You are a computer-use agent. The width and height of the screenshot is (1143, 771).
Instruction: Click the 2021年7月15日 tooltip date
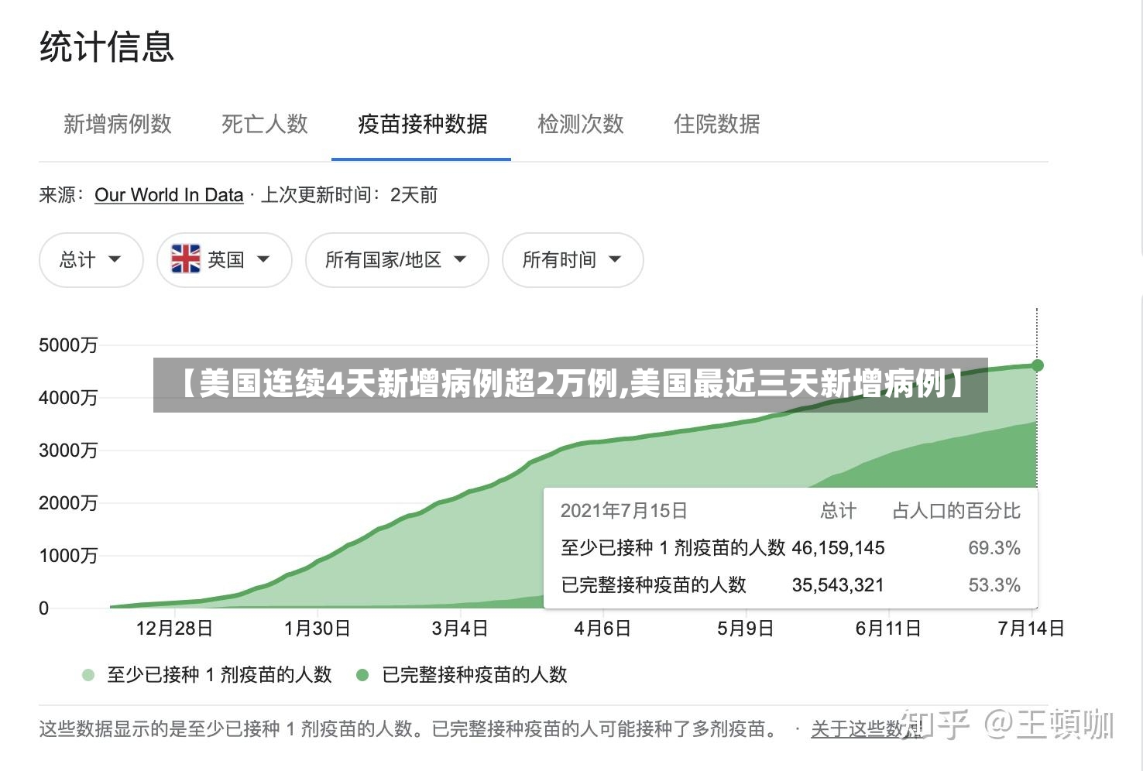(x=624, y=511)
